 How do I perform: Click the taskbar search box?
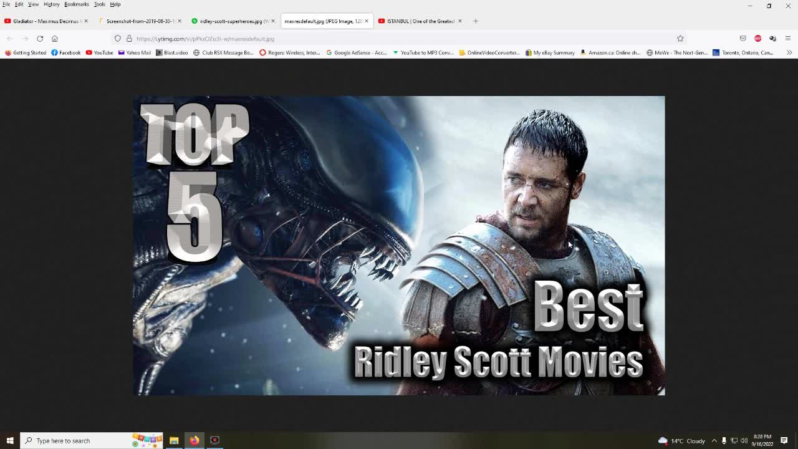(92, 441)
